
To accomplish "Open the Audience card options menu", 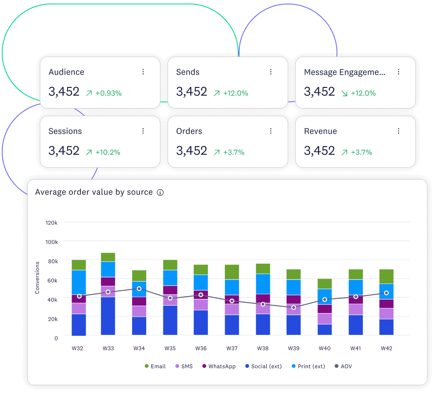I will coord(143,72).
